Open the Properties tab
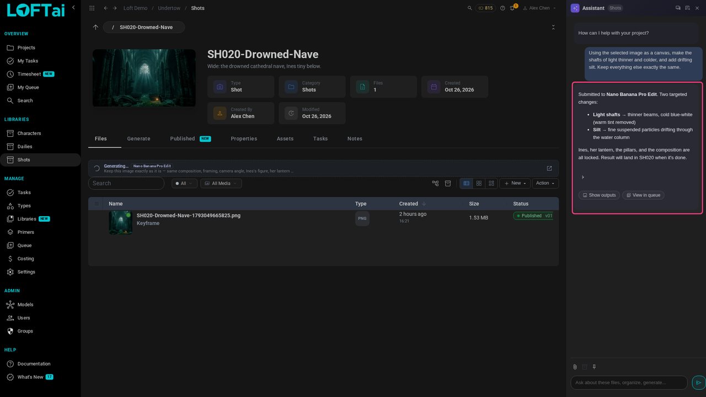706x397 pixels. [244, 139]
